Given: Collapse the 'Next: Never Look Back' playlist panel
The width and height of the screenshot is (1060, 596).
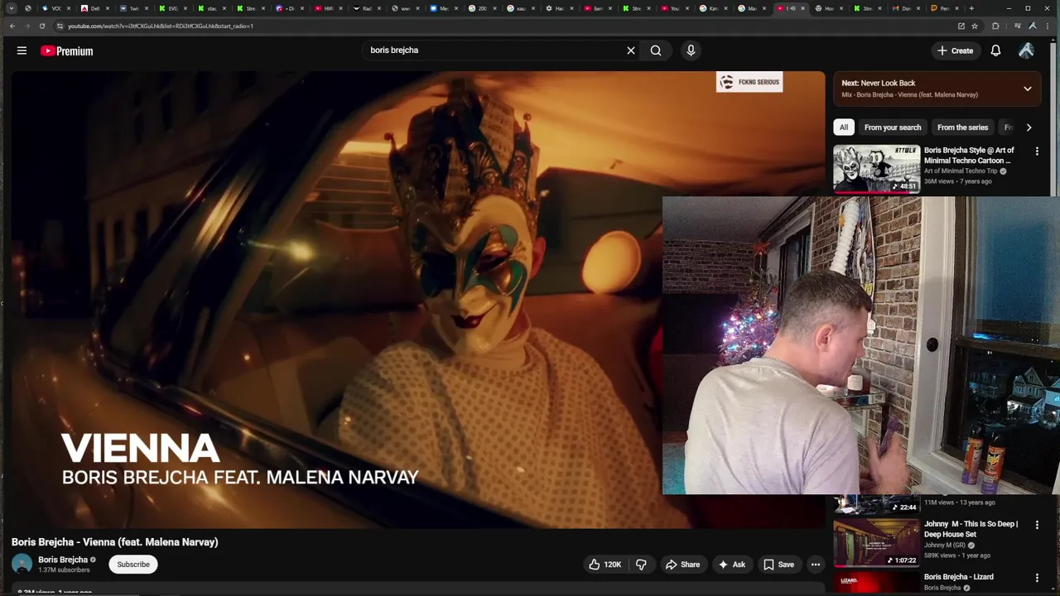Looking at the screenshot, I should [1028, 89].
